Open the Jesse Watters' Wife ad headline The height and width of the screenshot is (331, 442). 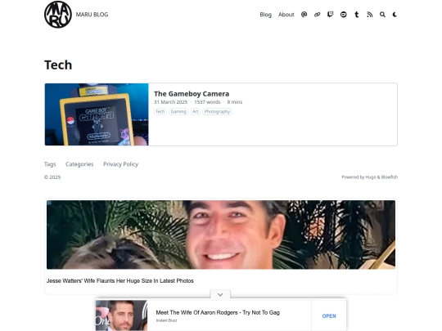point(120,280)
